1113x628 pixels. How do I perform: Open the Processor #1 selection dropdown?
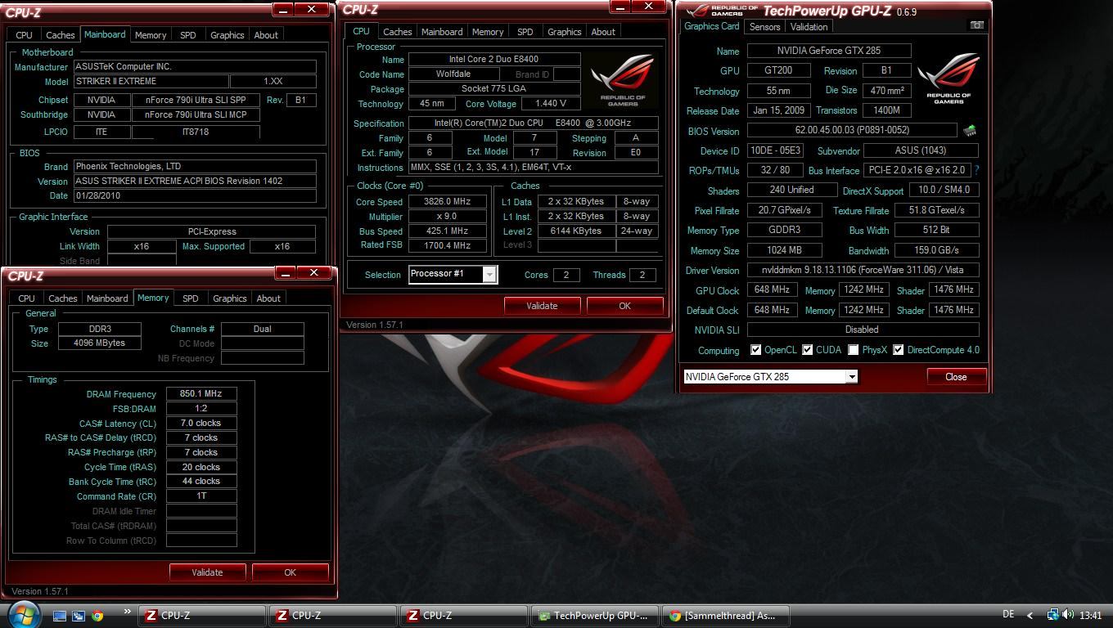pos(453,274)
